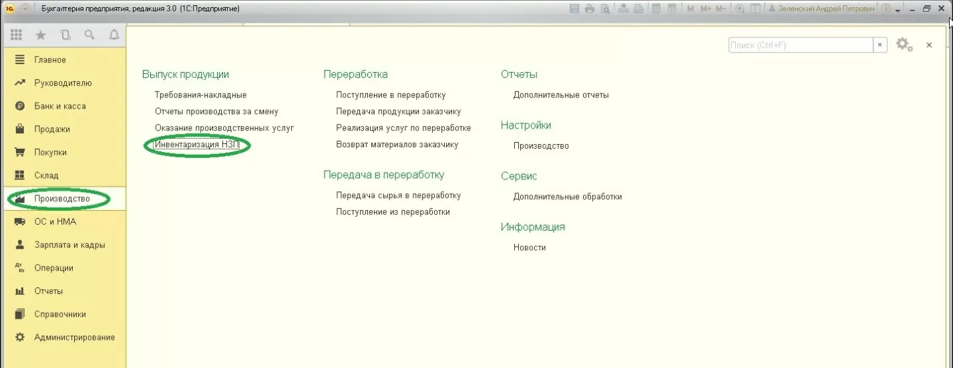
Task: Open History with the scroll icon
Action: (x=65, y=35)
